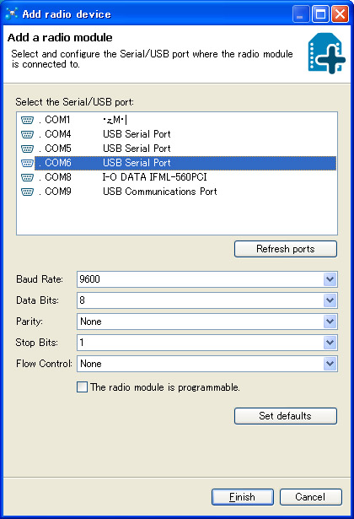Image resolution: width=354 pixels, height=519 pixels.
Task: Click the XCTU title bar application icon
Action: tap(12, 14)
